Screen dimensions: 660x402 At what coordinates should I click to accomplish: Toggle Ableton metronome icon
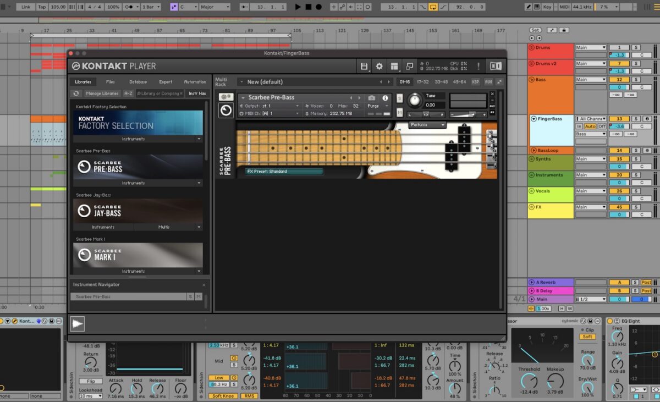131,7
